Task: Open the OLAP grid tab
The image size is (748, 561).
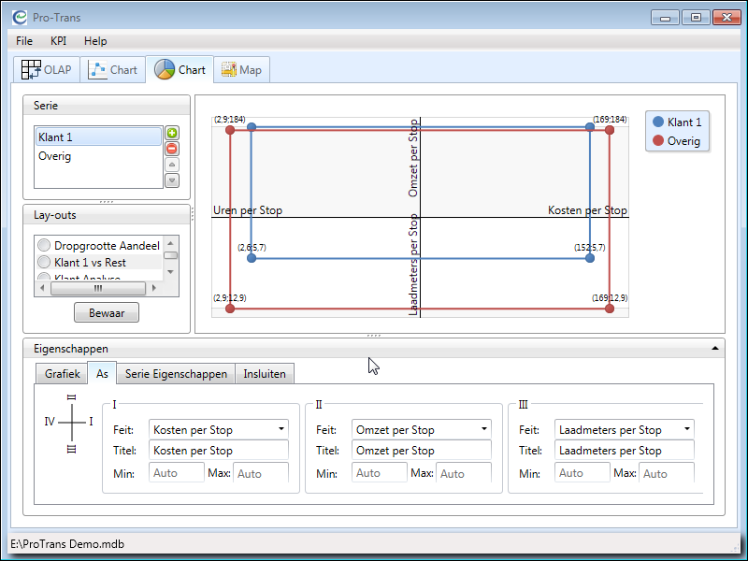Action: [46, 70]
